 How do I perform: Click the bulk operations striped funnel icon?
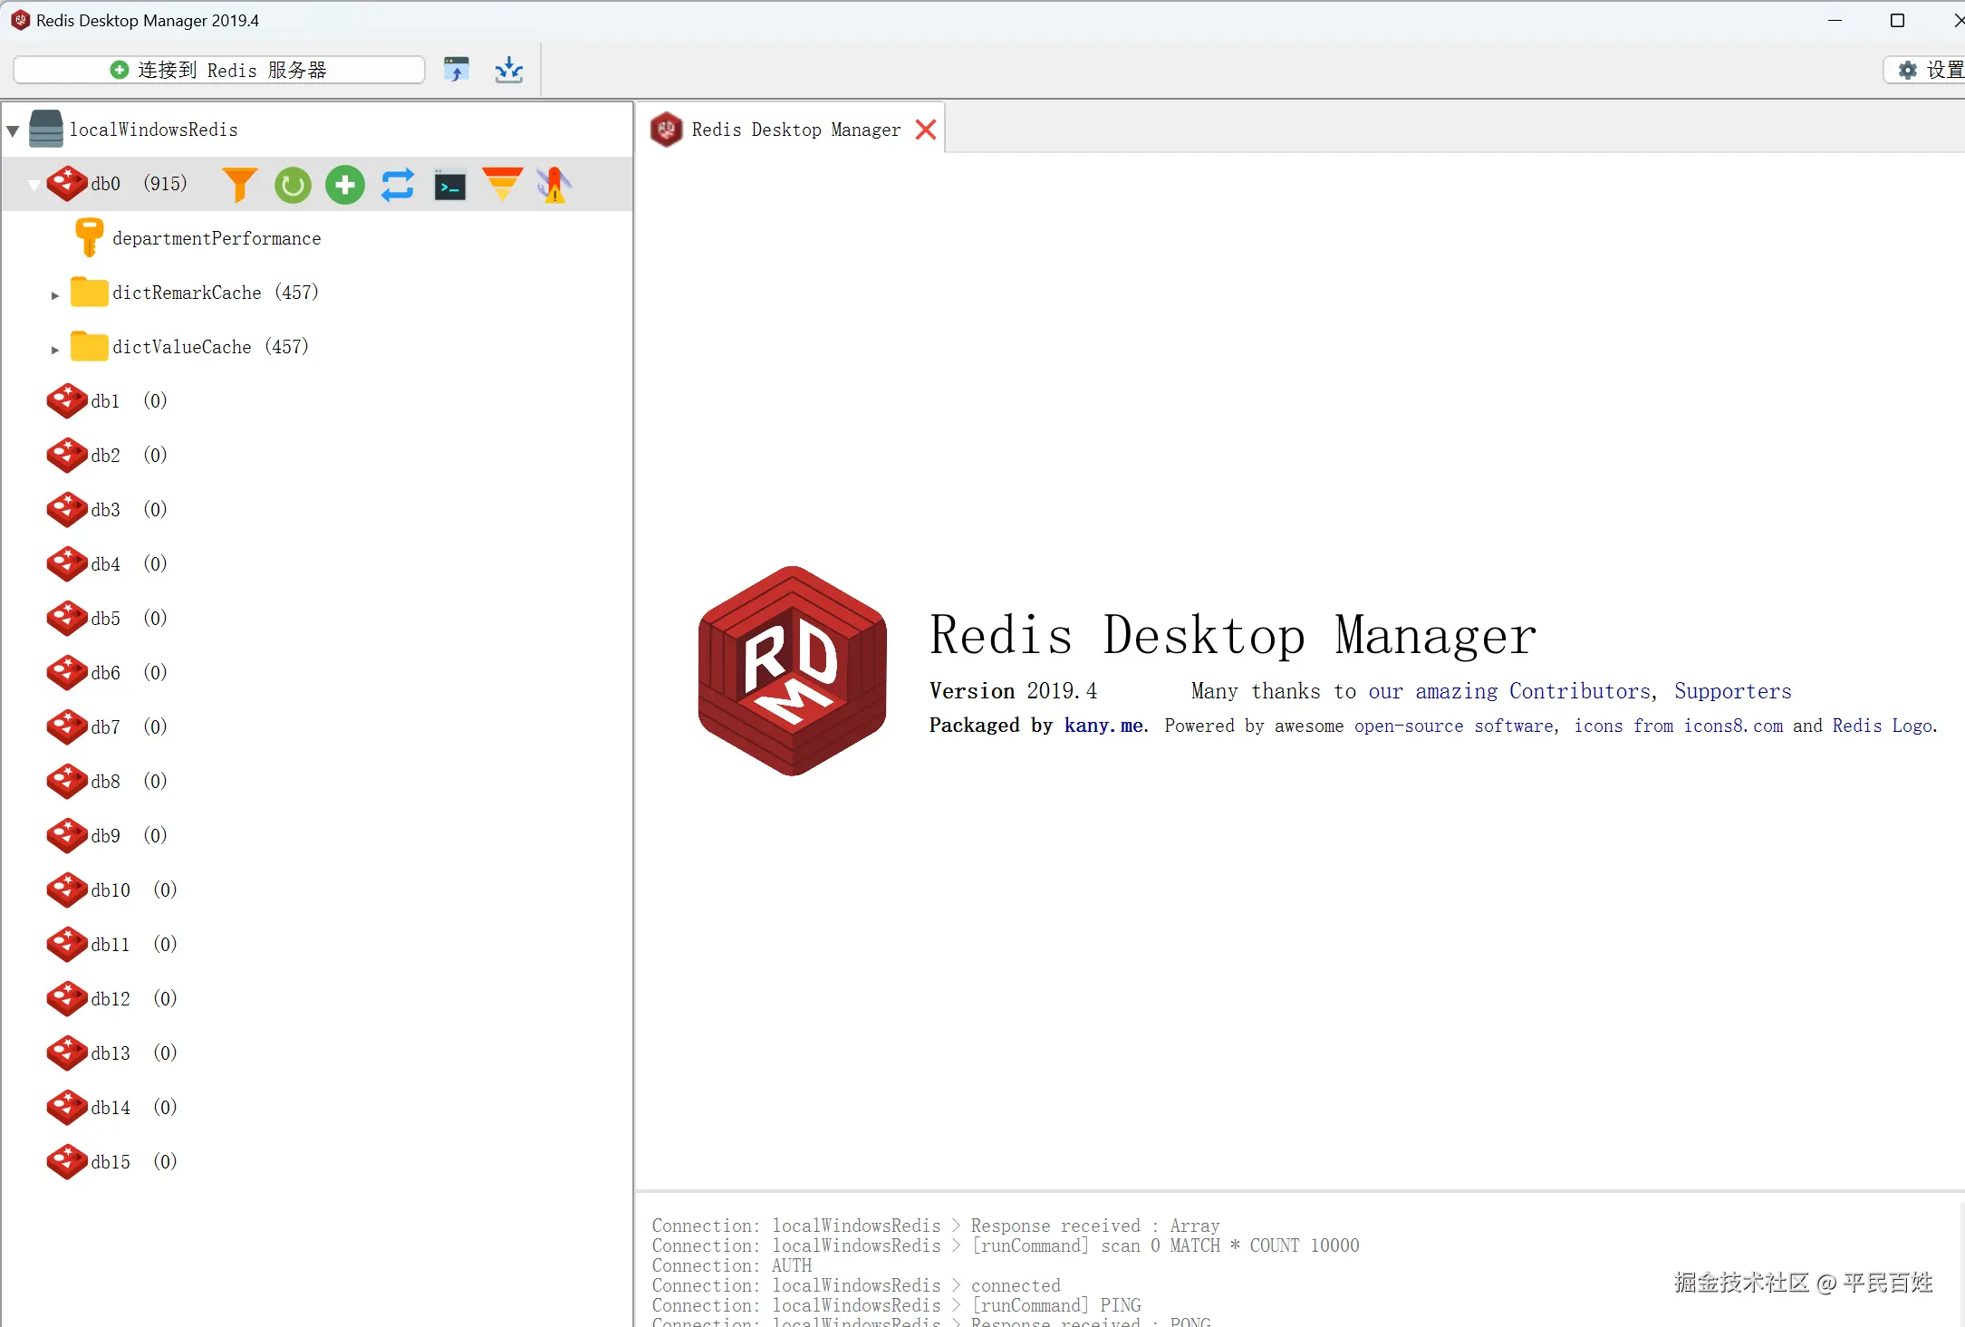[502, 185]
